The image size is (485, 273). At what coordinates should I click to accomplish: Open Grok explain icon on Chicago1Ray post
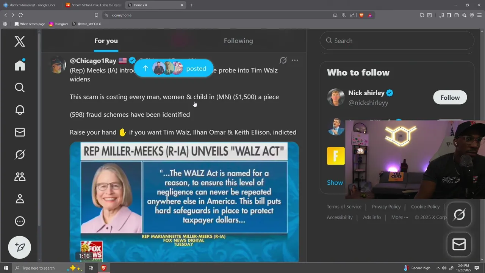(283, 60)
